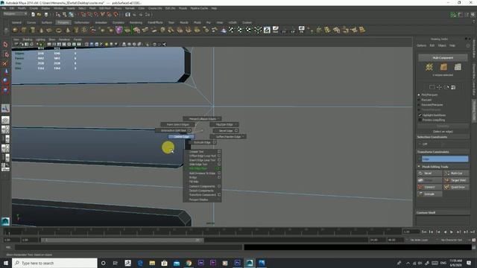Screen dimensions: 477x268
Task: Click the Save Scene icon
Action: point(45,14)
